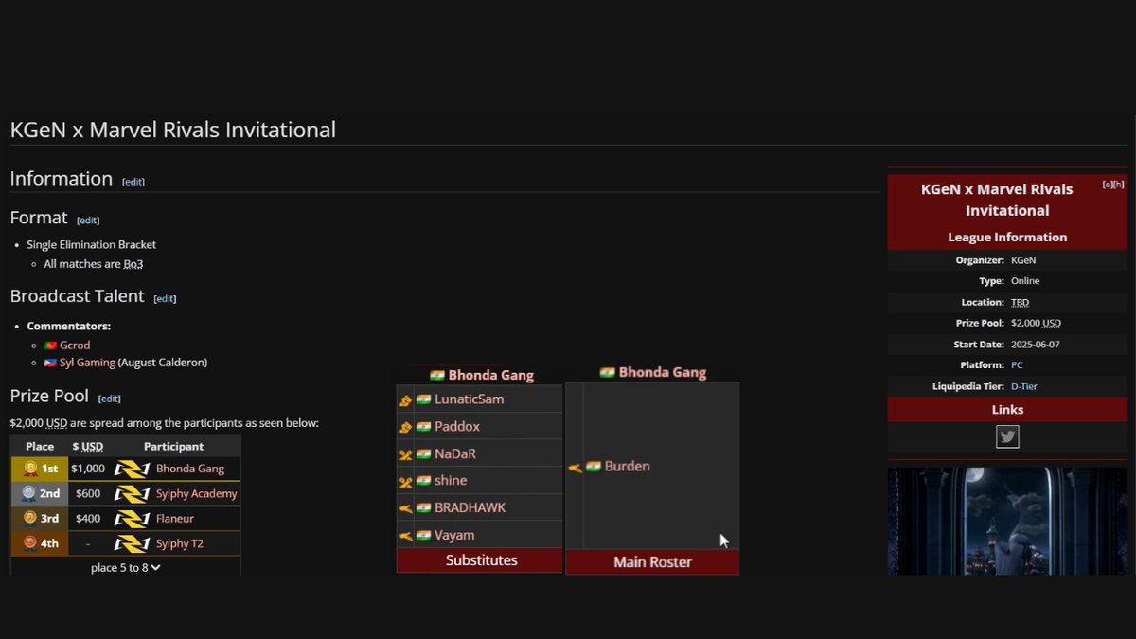The image size is (1136, 639).
Task: Click the team logo in Sylphy T2 prize row
Action: click(133, 543)
